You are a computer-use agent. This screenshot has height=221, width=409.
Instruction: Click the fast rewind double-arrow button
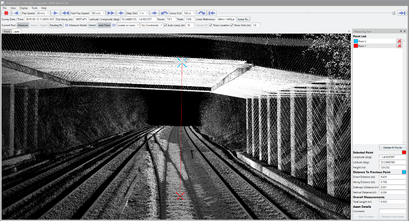coord(66,13)
